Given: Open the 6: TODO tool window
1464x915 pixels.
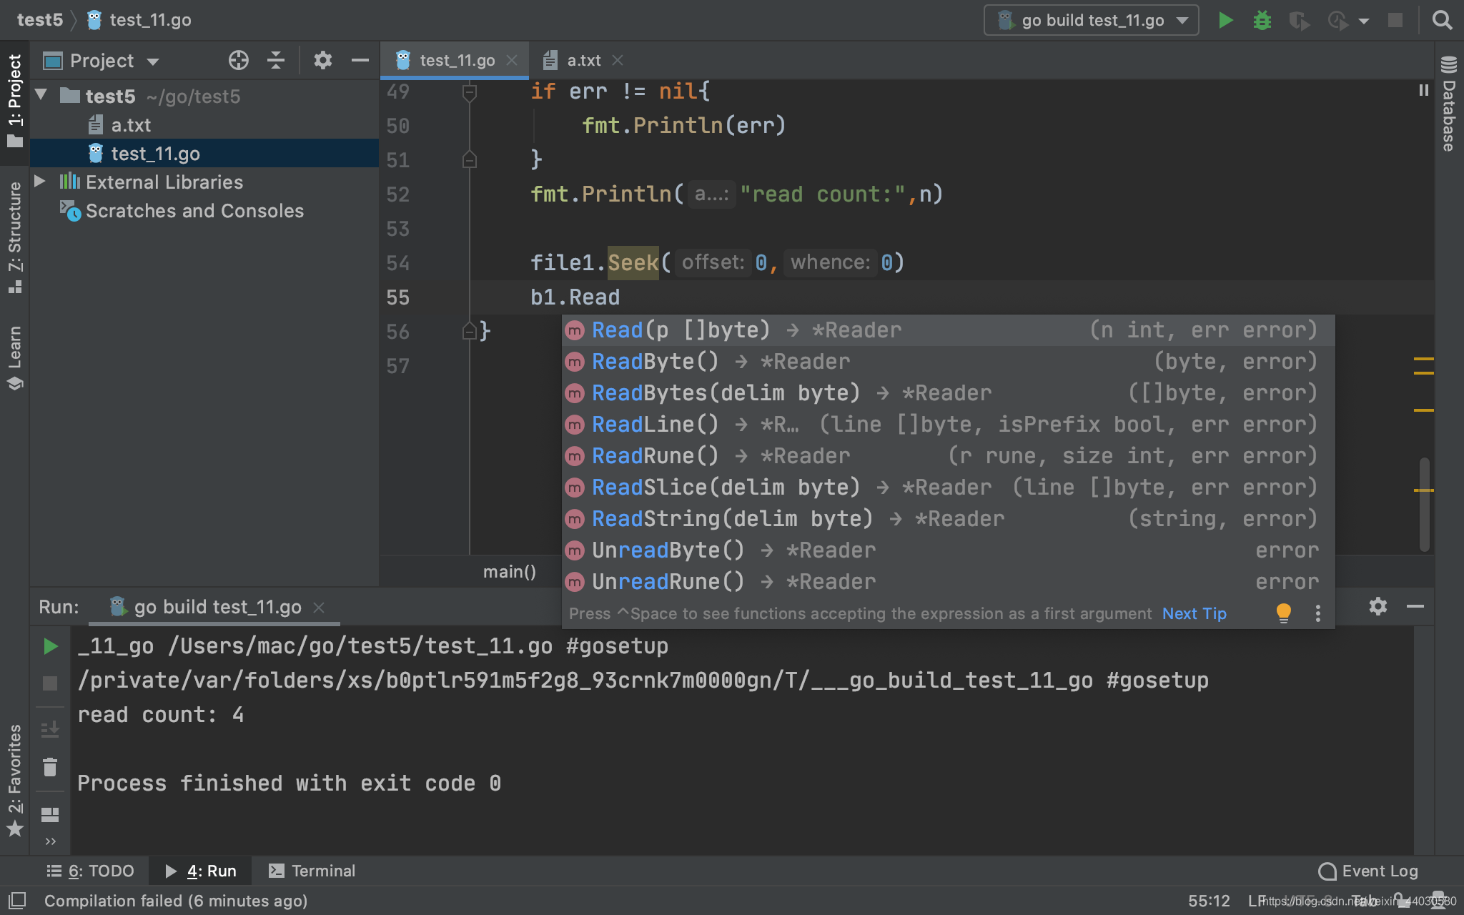Looking at the screenshot, I should point(91,871).
